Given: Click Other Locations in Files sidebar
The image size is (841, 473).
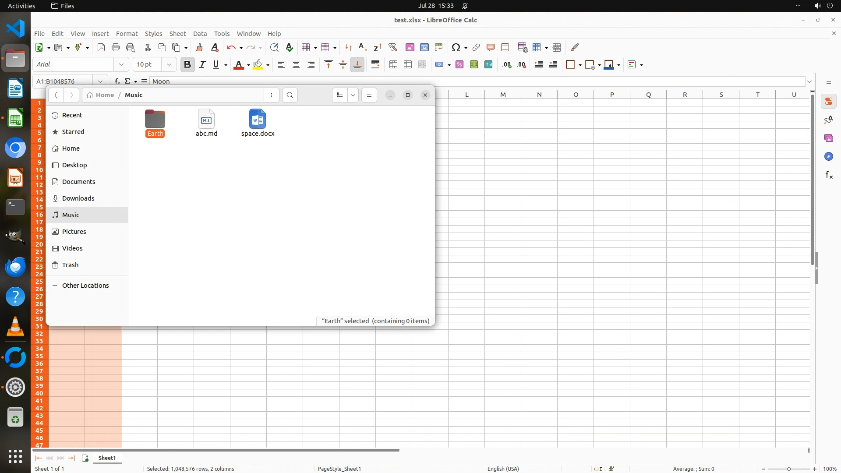Looking at the screenshot, I should point(85,286).
